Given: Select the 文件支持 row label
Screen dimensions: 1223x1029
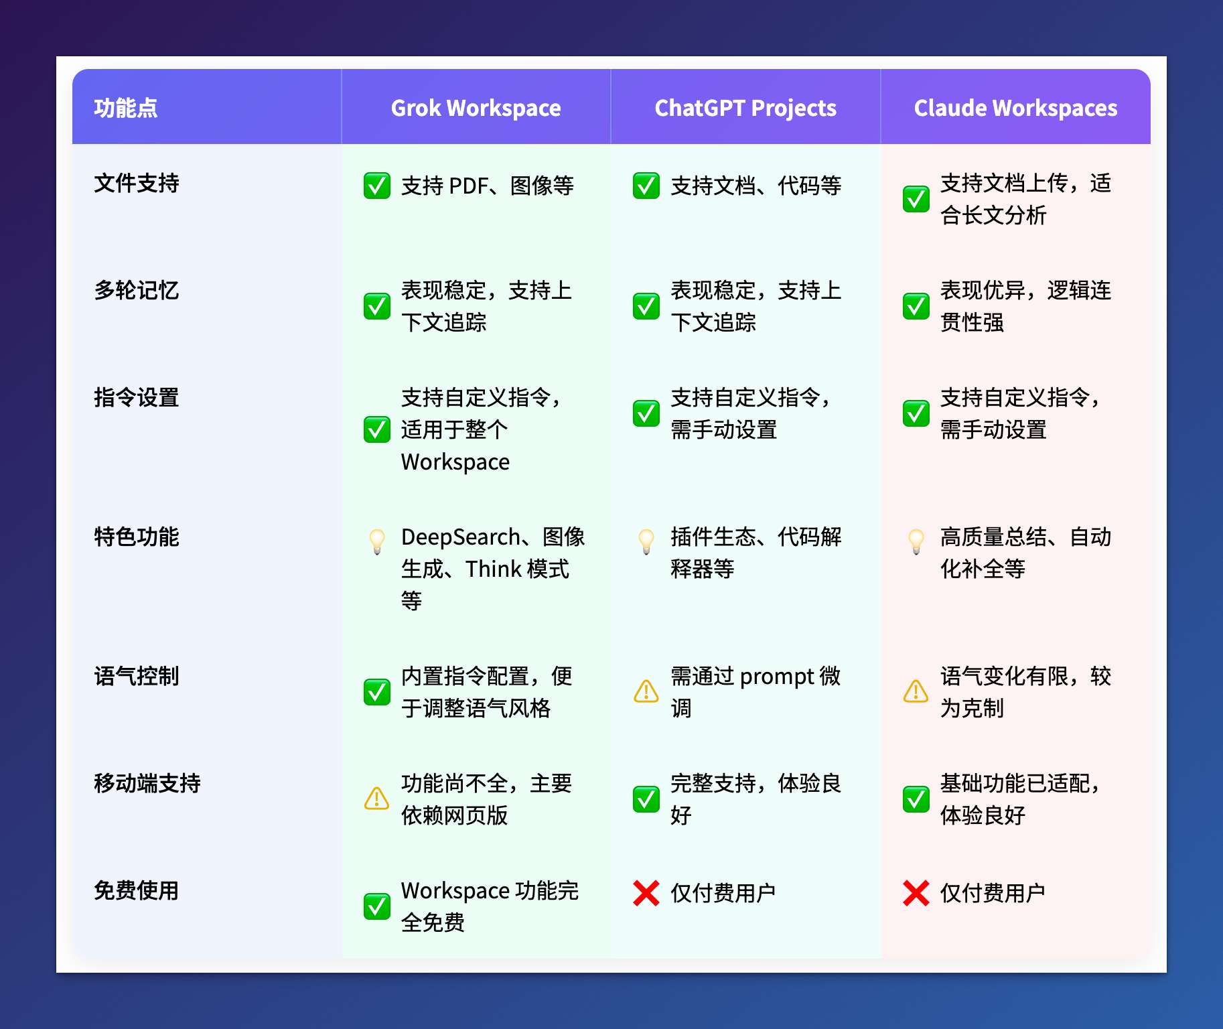Looking at the screenshot, I should (137, 183).
